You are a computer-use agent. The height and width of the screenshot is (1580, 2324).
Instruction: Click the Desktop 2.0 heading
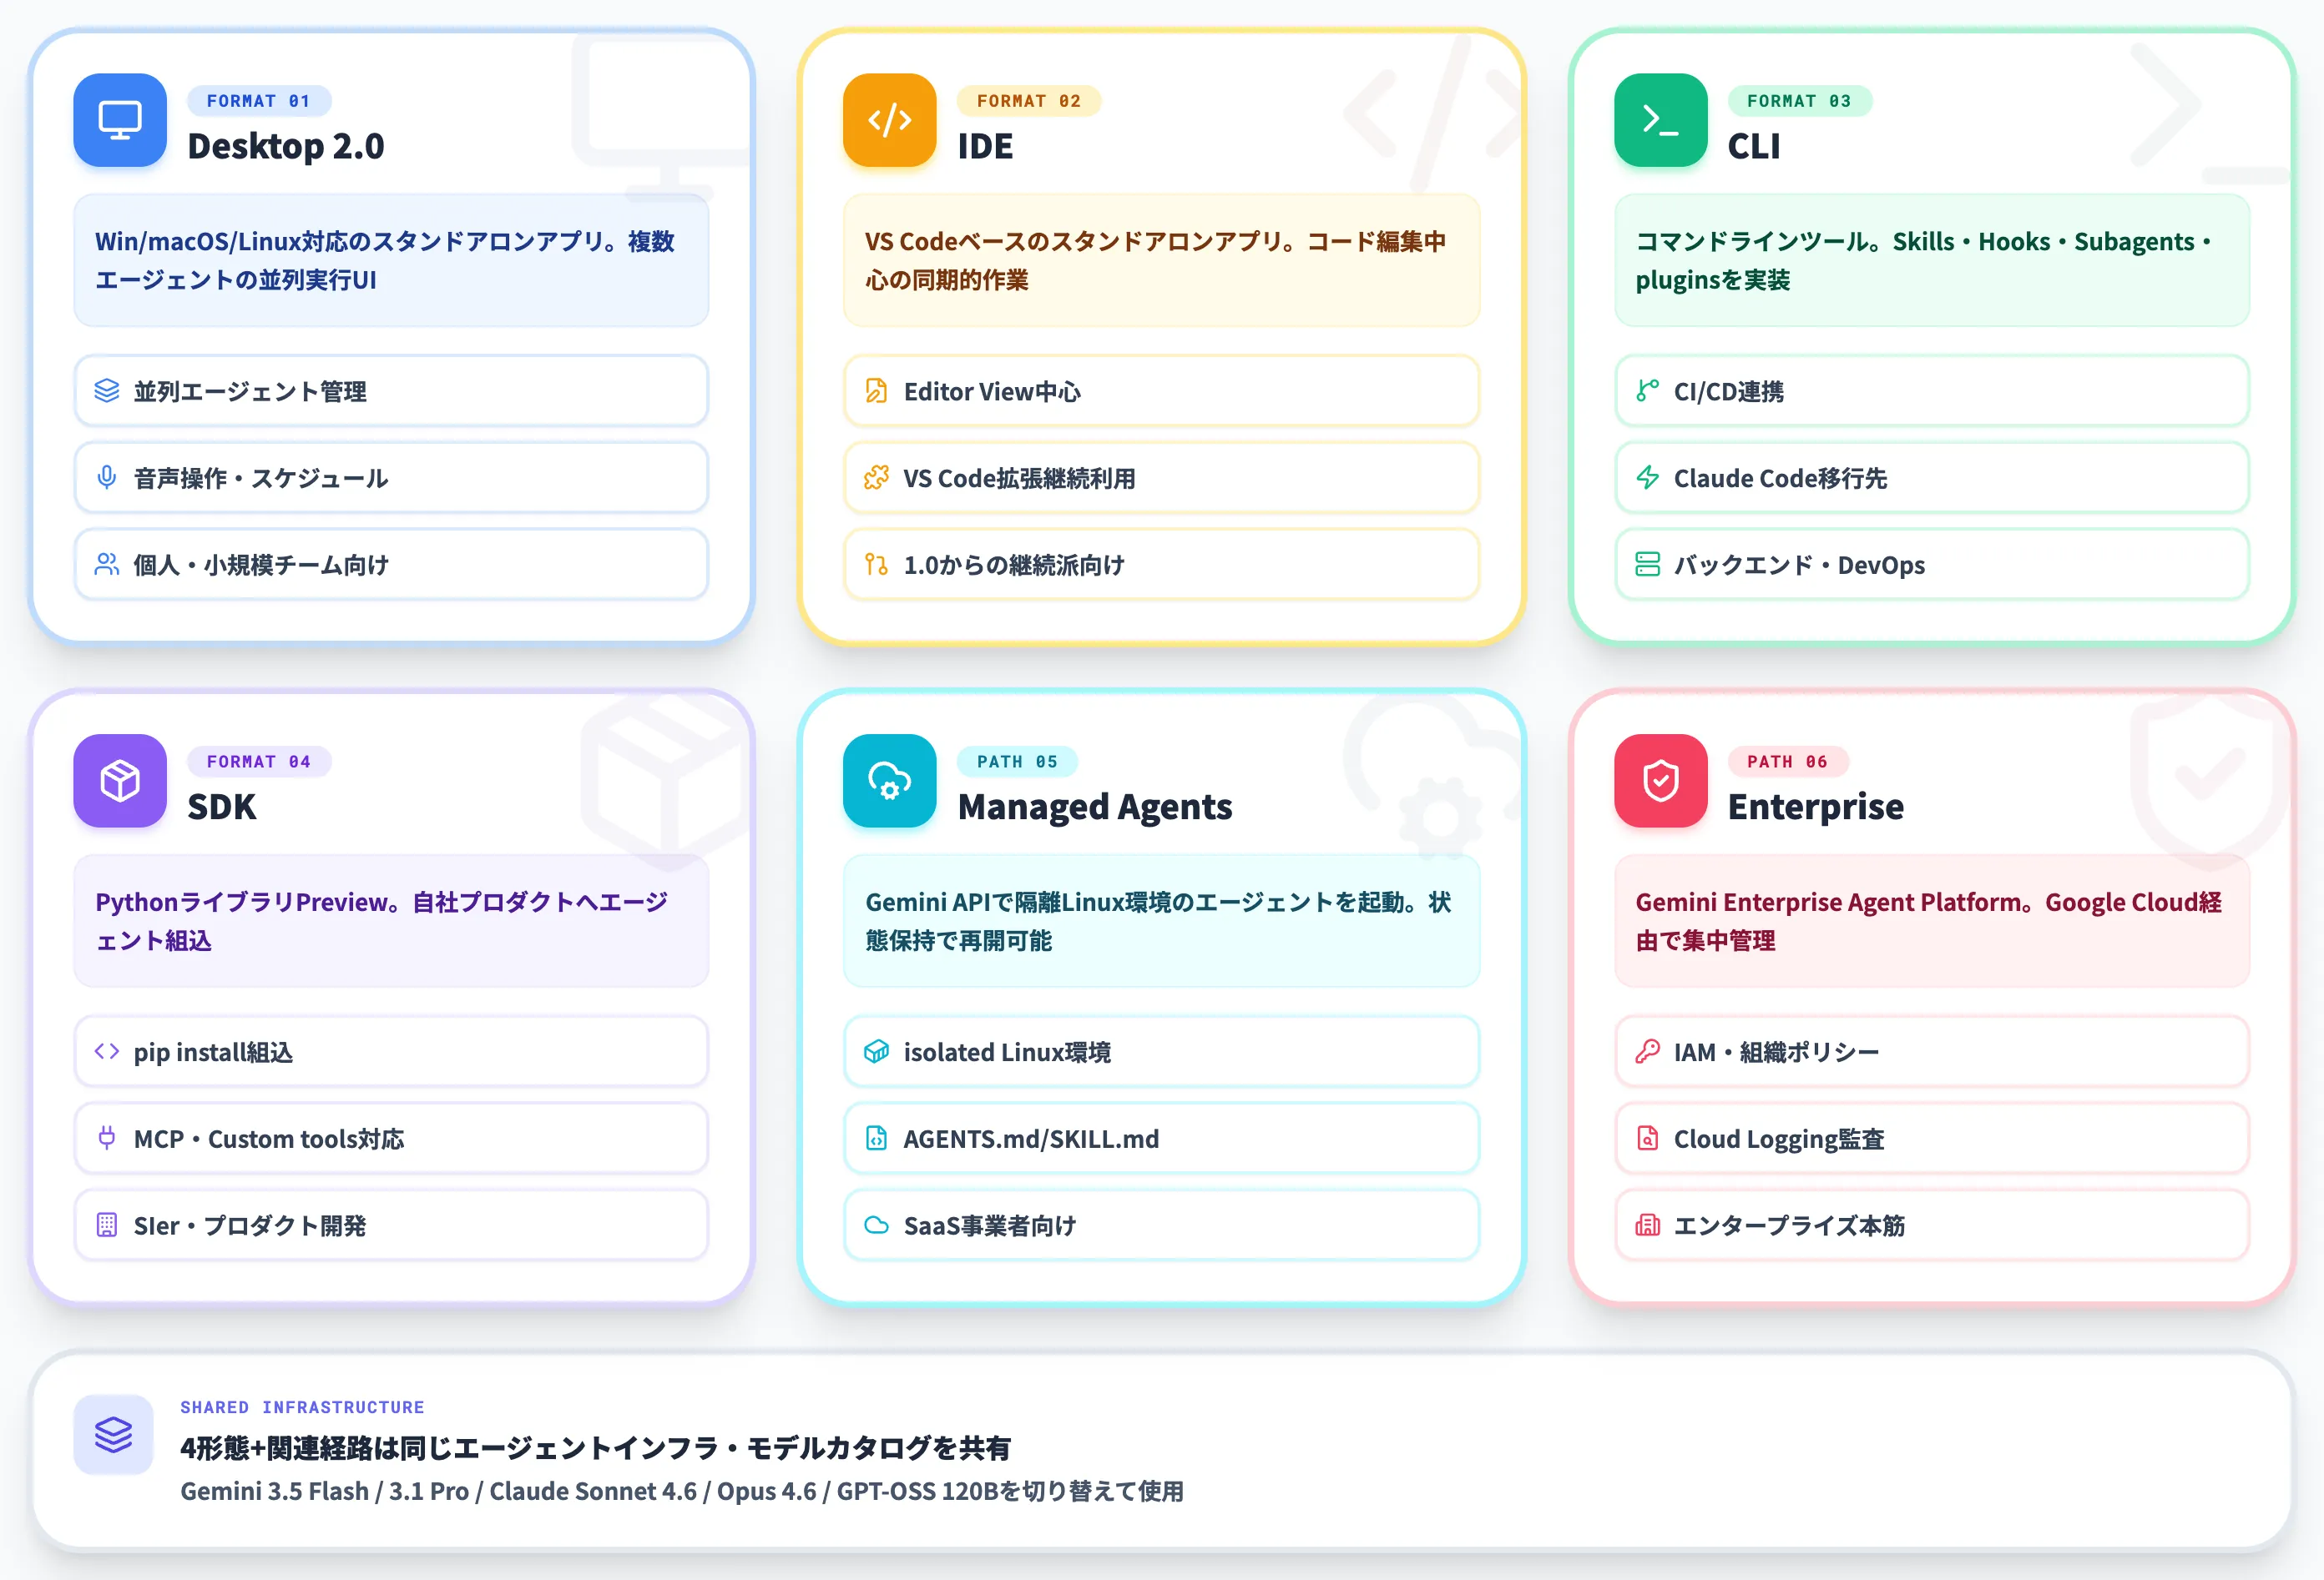[x=286, y=146]
